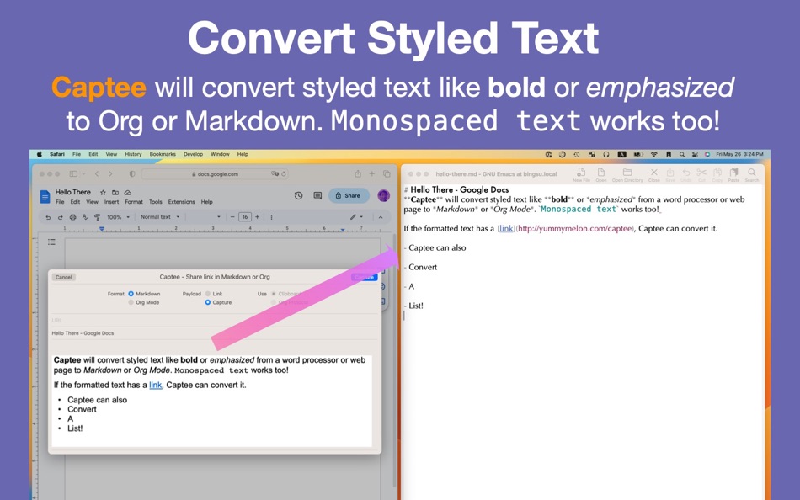Click Docs spell check icon

point(85,217)
